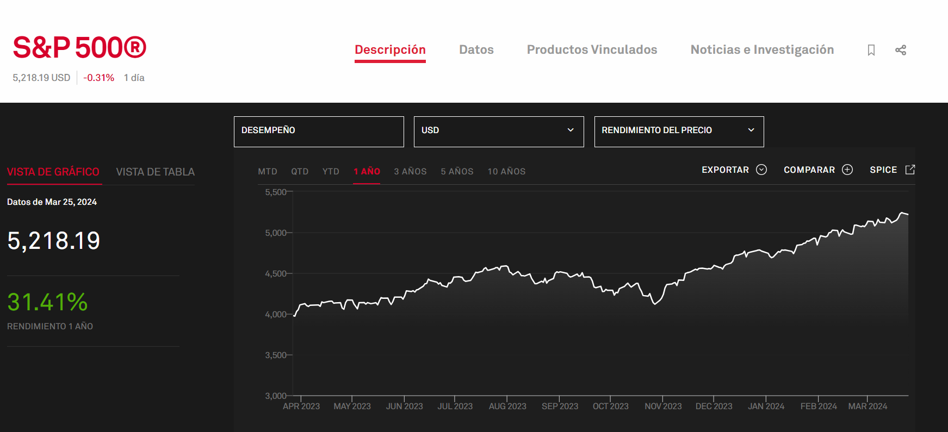Select the MTD time range

267,172
